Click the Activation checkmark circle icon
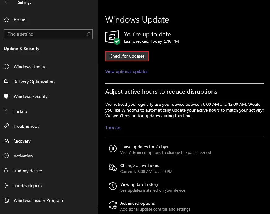 coord(6,156)
